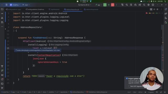This screenshot has width=168, height=94.
Task: Open Search Everywhere magnifier
Action: click(x=144, y=5)
